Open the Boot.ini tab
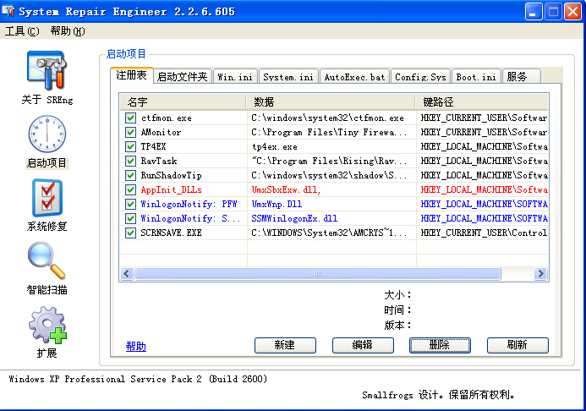This screenshot has height=411, width=586. click(x=476, y=77)
